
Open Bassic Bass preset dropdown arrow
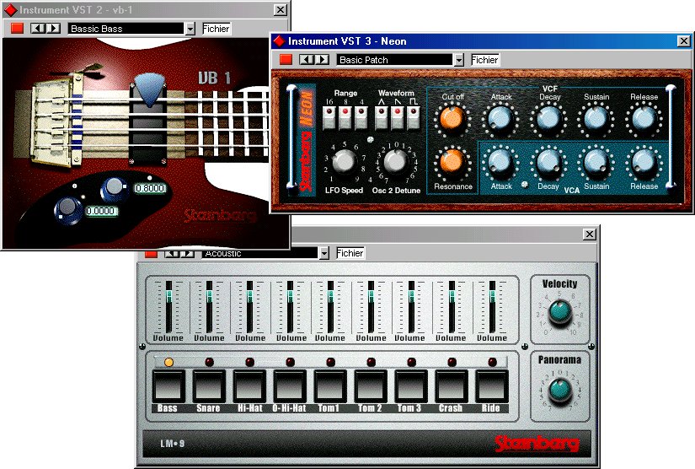tap(190, 29)
